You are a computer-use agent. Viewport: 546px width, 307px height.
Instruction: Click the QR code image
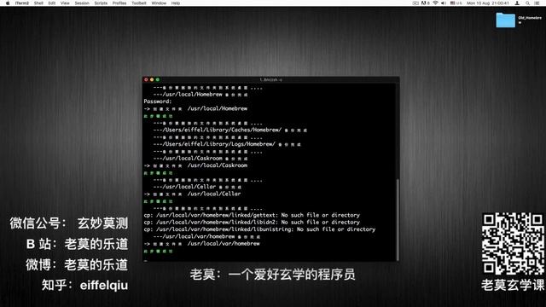pyautogui.click(x=513, y=244)
